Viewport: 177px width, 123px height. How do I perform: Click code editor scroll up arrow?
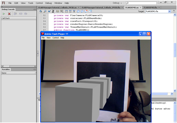point(175,15)
